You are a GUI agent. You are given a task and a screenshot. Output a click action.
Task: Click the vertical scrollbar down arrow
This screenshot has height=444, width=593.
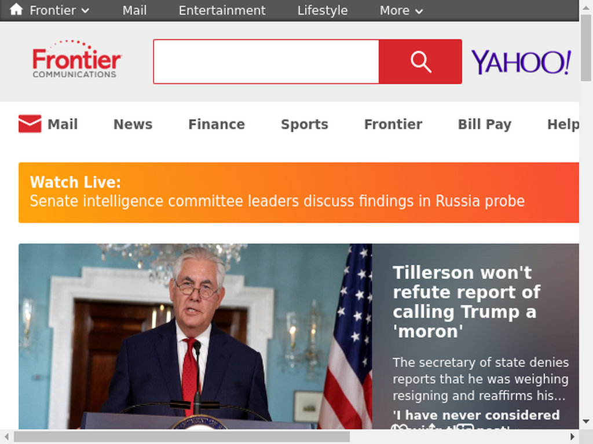pyautogui.click(x=586, y=421)
